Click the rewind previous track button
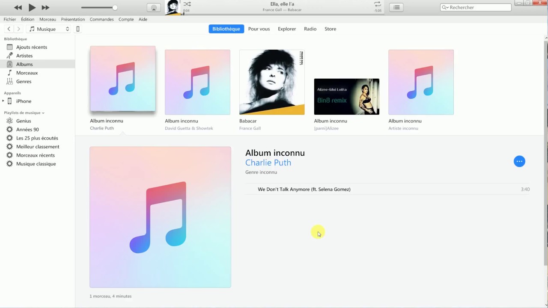 (18, 7)
